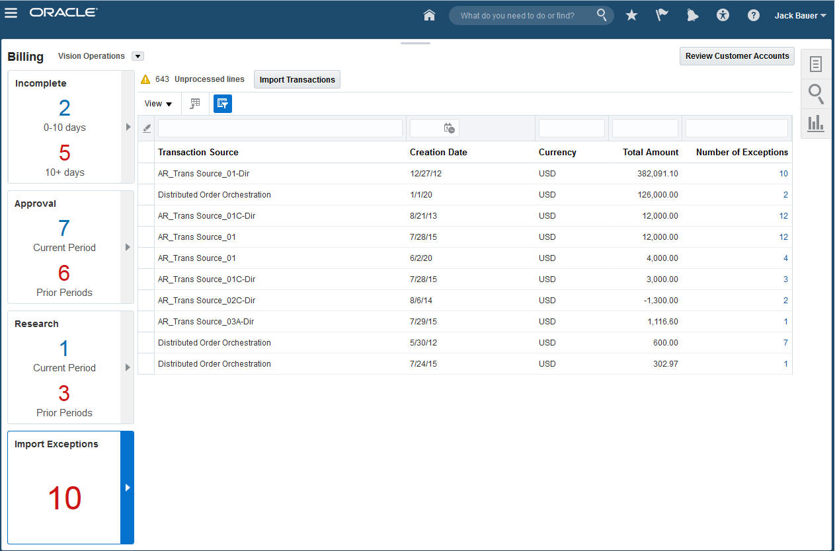Viewport: 835px width, 551px height.
Task: Open the Notifications bell icon
Action: coord(692,15)
